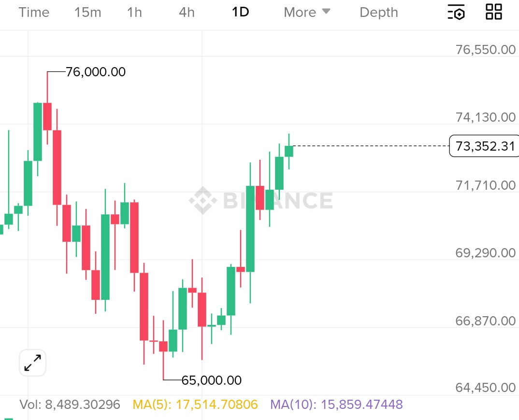Tap the current price label 73,352.31

point(485,146)
